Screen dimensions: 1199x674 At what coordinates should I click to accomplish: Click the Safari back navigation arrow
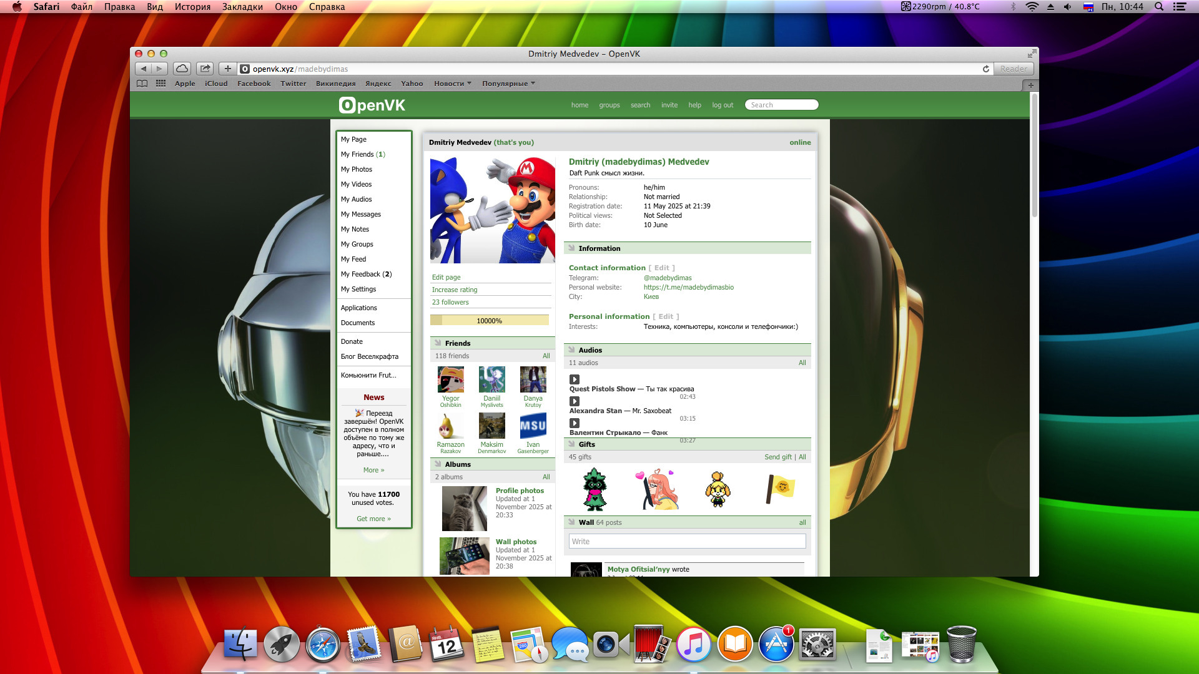pyautogui.click(x=144, y=69)
